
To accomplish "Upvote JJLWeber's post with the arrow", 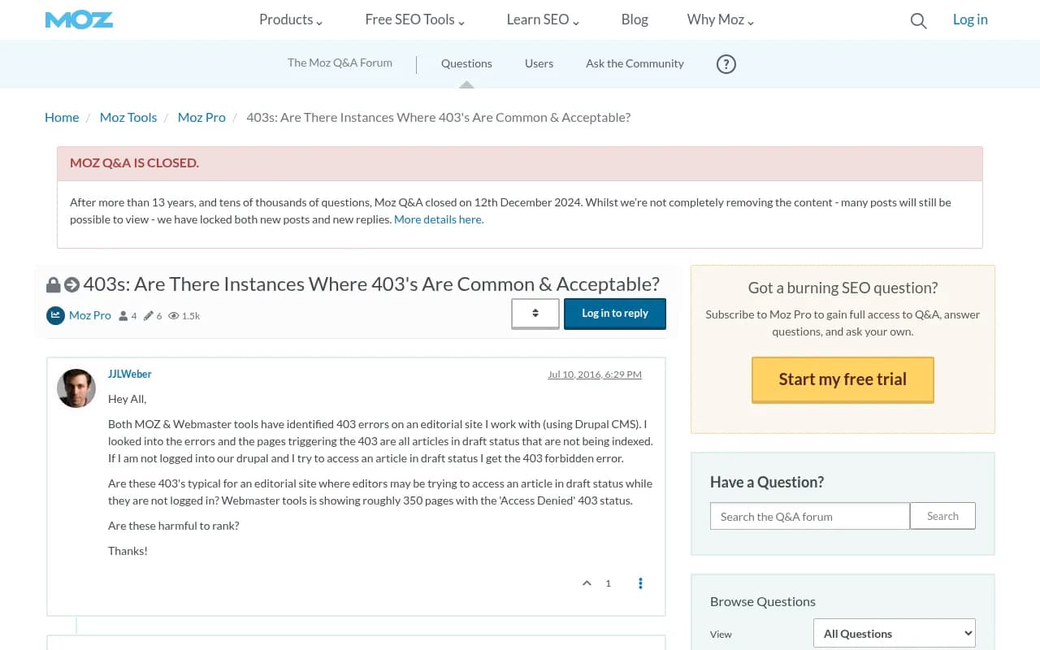I will (587, 583).
